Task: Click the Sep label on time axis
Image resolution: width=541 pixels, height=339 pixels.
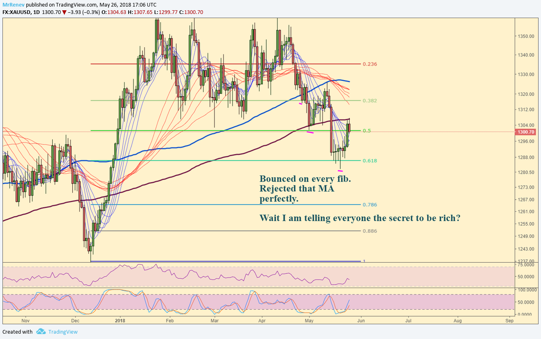Action: 509,320
